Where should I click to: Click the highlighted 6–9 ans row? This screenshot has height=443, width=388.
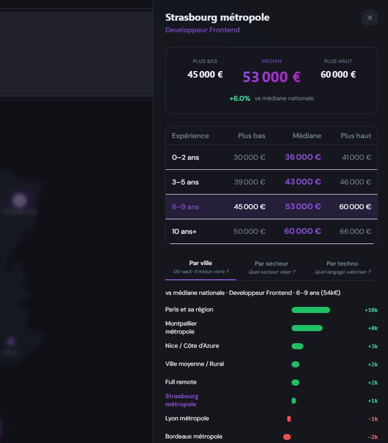[x=271, y=207]
